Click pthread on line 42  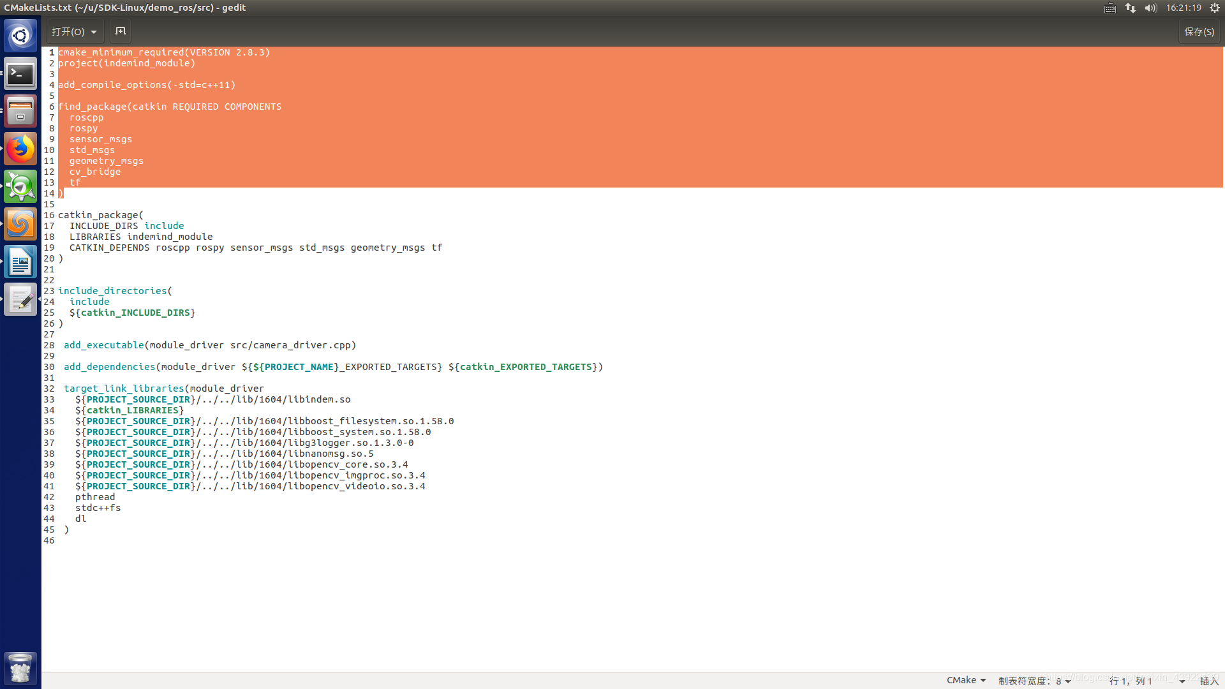(95, 497)
